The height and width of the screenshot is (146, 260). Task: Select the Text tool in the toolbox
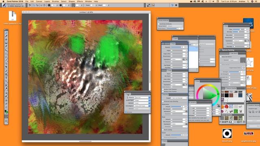tap(6, 77)
